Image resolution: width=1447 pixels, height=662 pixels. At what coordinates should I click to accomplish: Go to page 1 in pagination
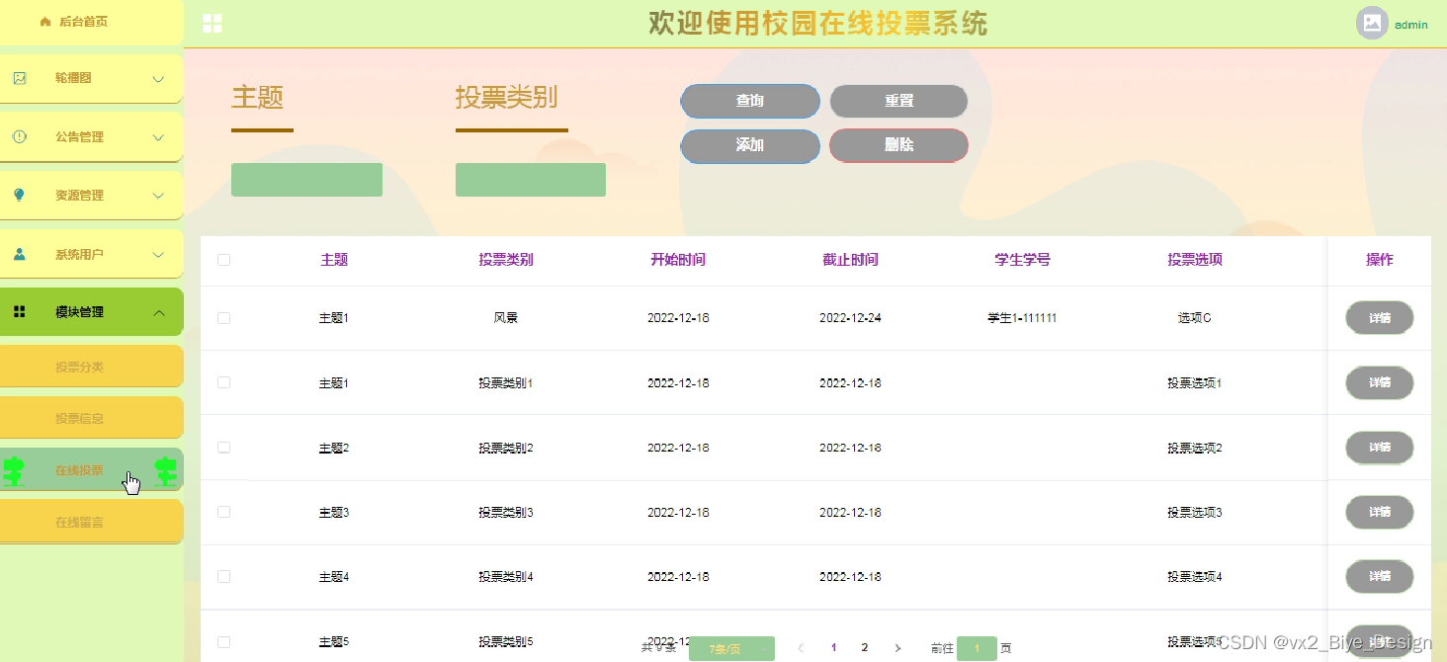pyautogui.click(x=833, y=648)
